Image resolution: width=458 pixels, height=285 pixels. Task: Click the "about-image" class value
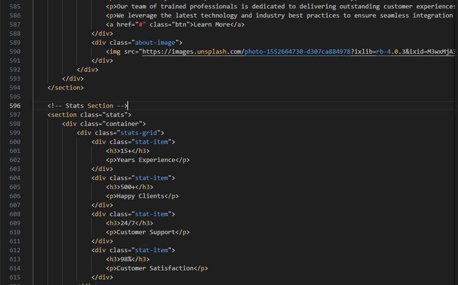coord(155,43)
